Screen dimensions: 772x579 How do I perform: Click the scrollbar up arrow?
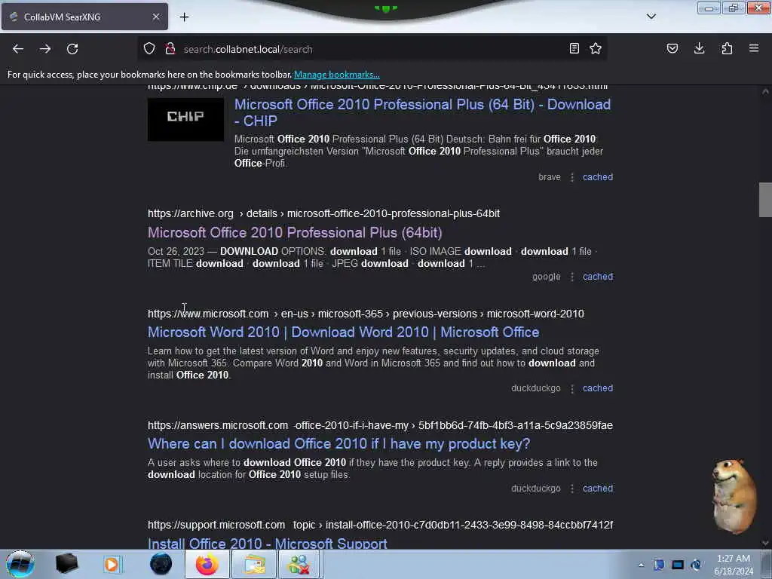[765, 91]
